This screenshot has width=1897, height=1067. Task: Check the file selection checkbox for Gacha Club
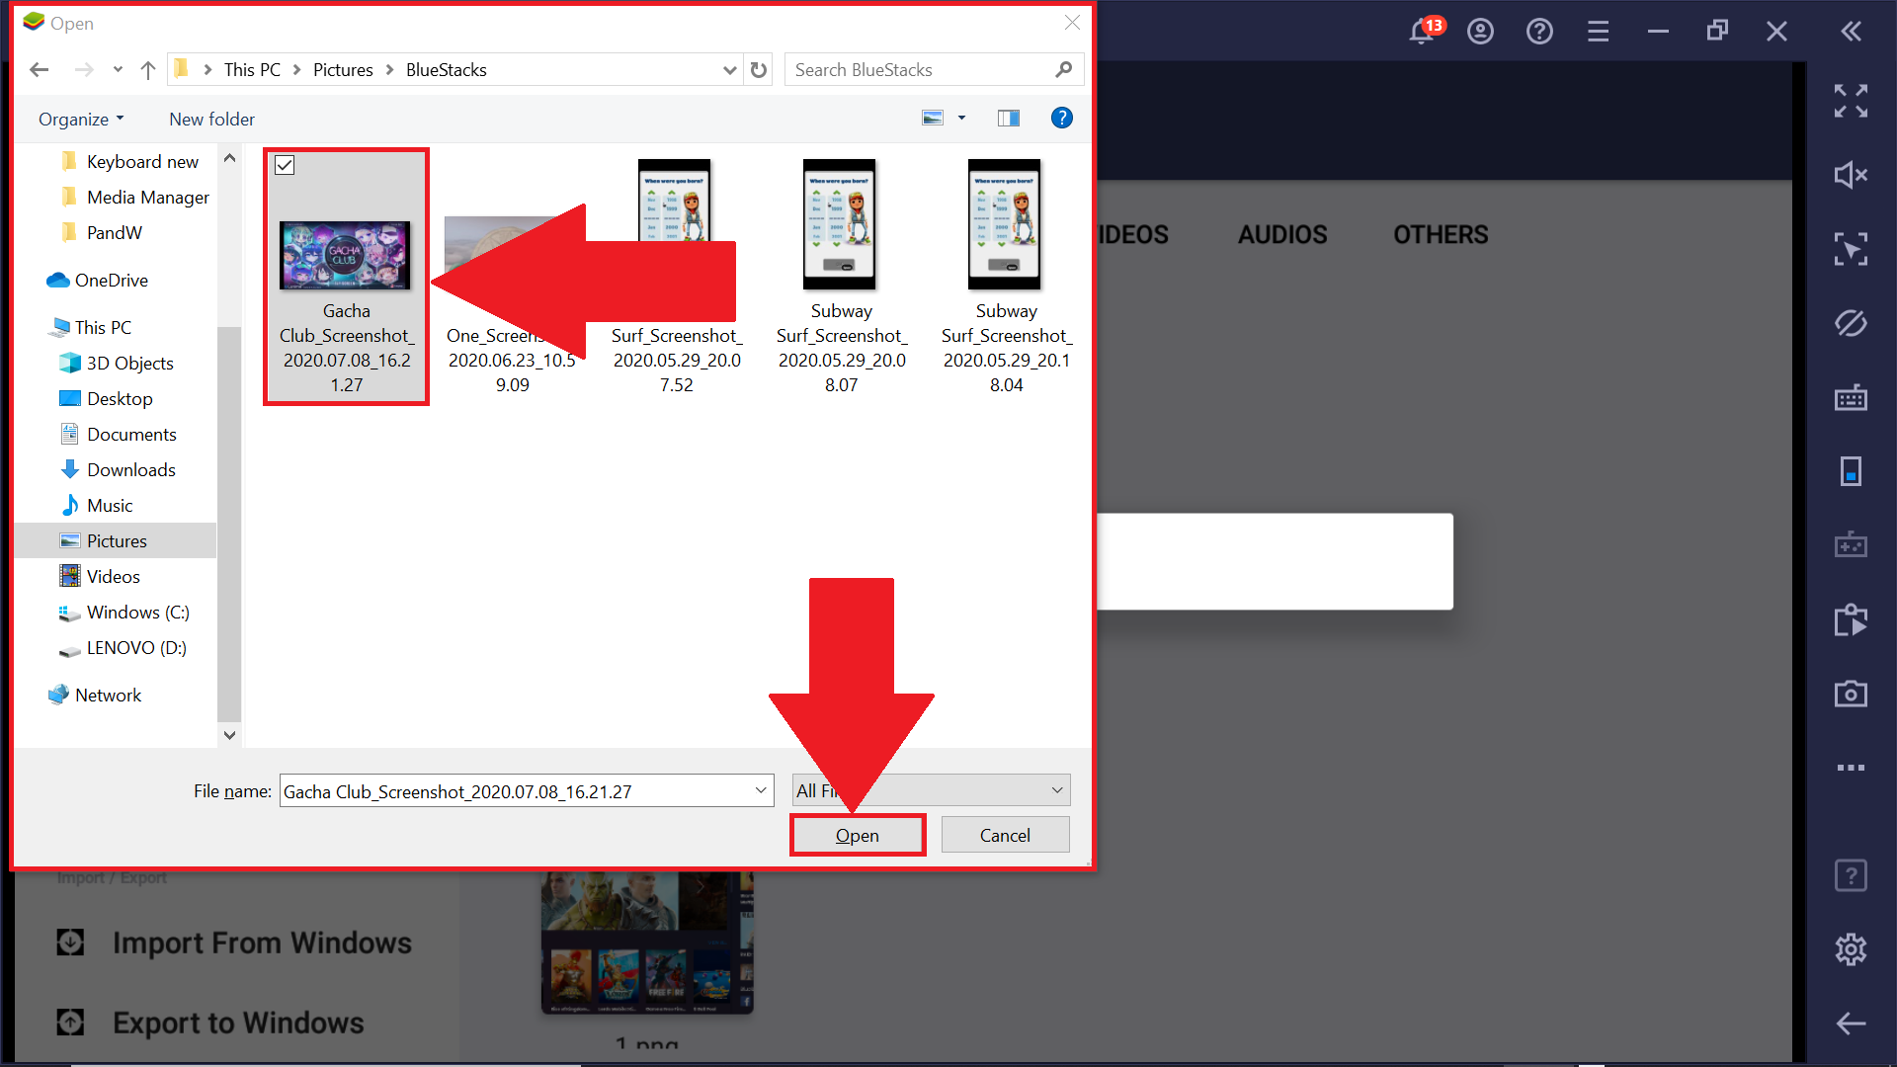tap(286, 164)
